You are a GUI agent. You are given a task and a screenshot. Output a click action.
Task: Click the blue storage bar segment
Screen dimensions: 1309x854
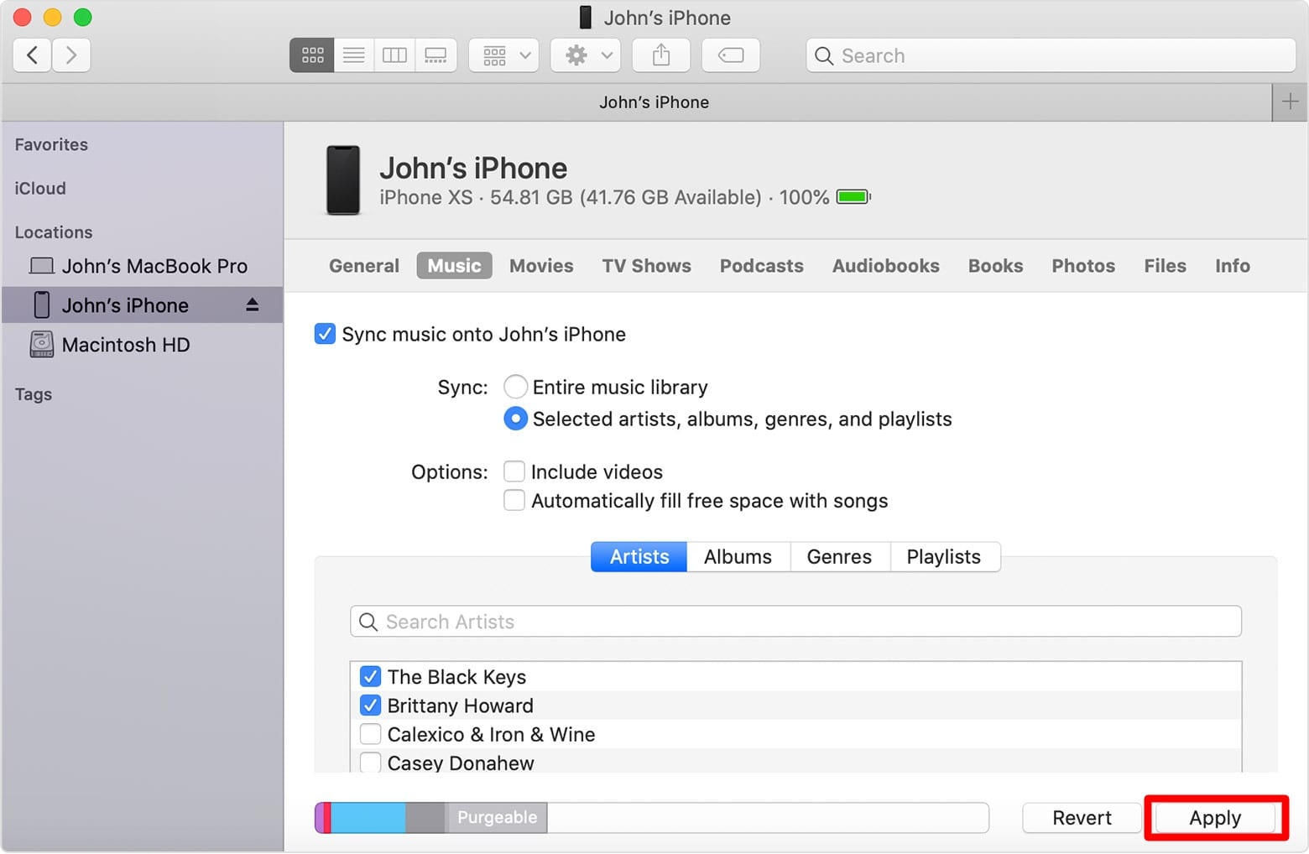coord(368,817)
